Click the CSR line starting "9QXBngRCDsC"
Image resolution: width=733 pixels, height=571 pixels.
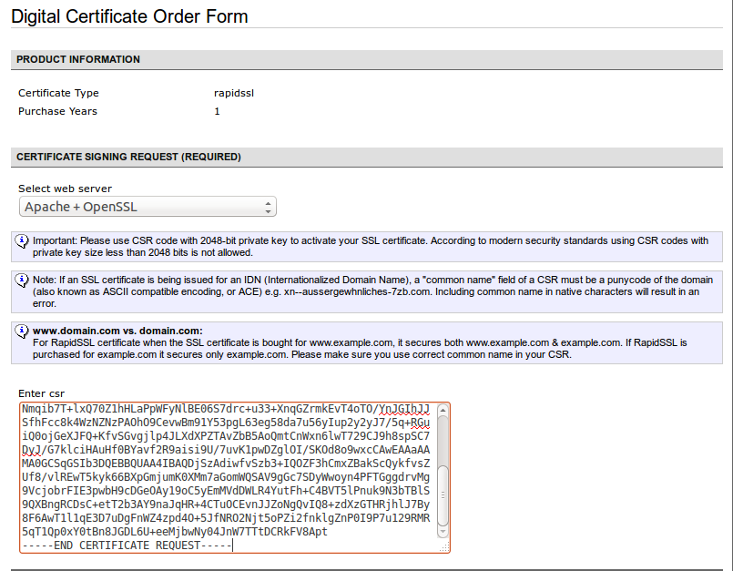(226, 505)
